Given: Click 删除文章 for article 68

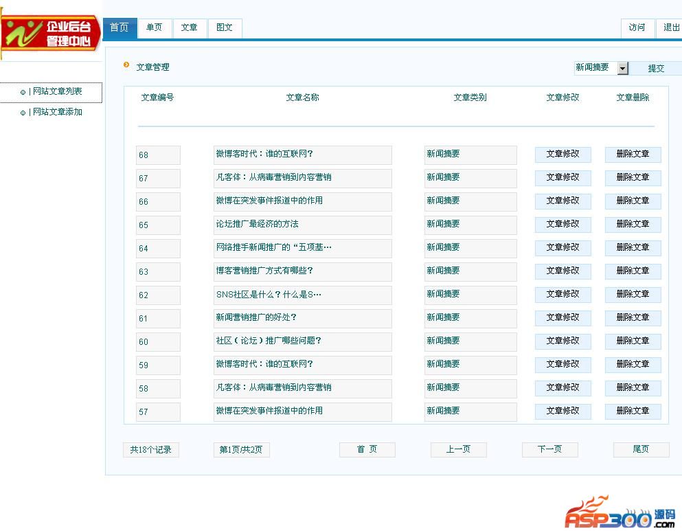Looking at the screenshot, I should pyautogui.click(x=633, y=155).
